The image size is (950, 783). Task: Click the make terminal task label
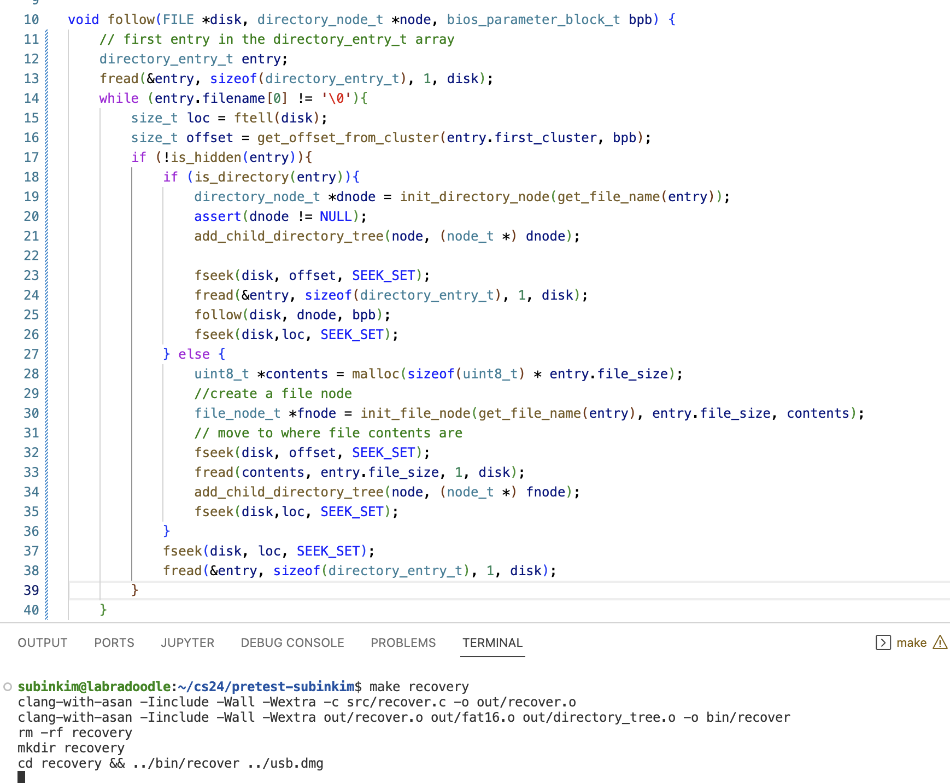[x=911, y=642]
